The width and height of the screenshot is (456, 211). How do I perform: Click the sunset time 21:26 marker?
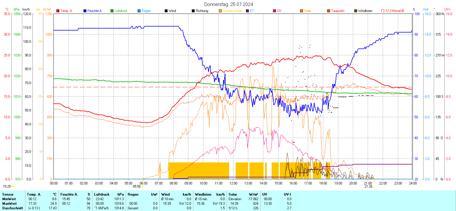coord(368,186)
